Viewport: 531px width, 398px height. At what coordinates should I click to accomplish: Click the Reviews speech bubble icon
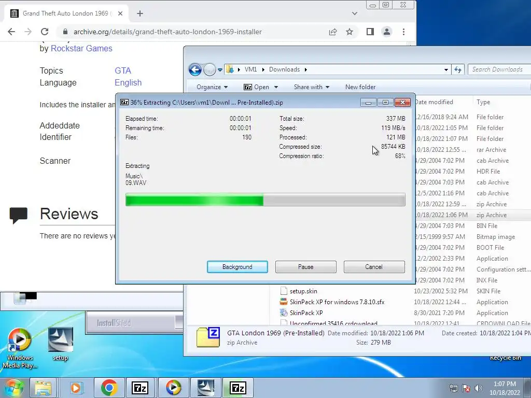coord(18,215)
